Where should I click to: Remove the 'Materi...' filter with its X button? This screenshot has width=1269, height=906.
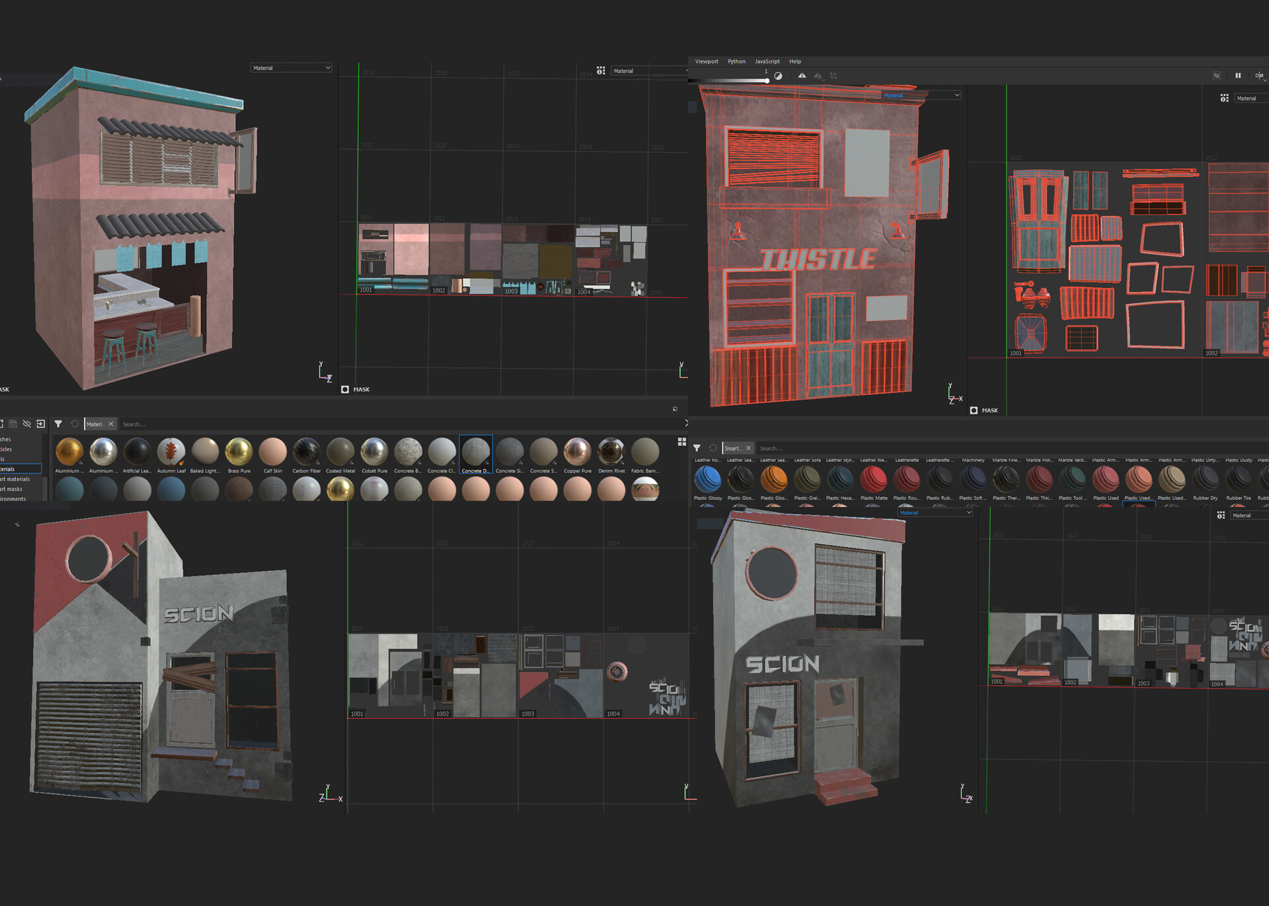click(110, 424)
